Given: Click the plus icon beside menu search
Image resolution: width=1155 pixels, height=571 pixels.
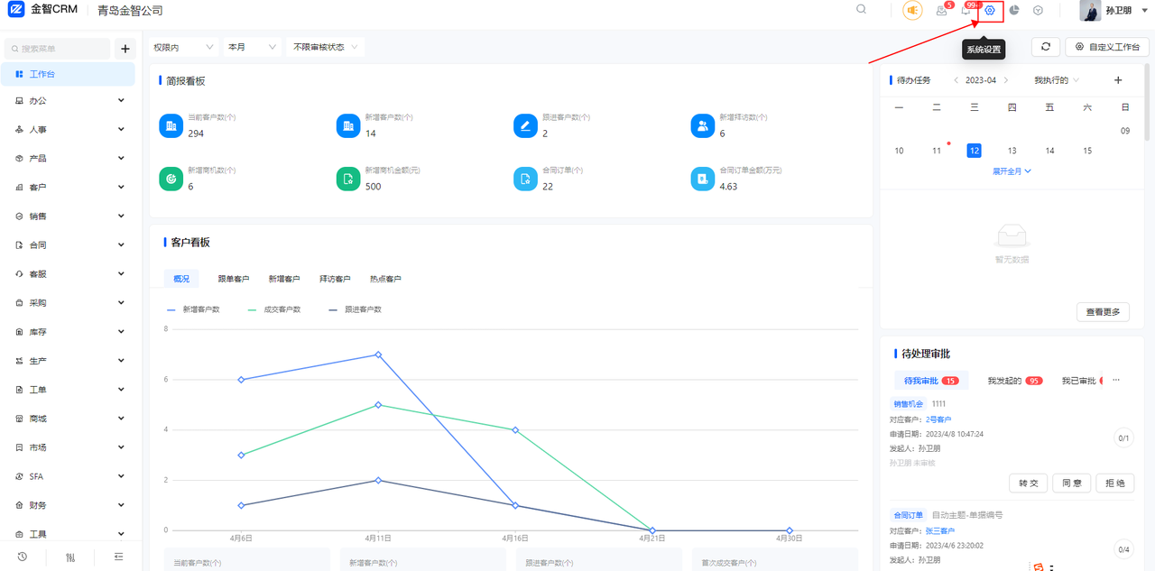Looking at the screenshot, I should point(125,49).
